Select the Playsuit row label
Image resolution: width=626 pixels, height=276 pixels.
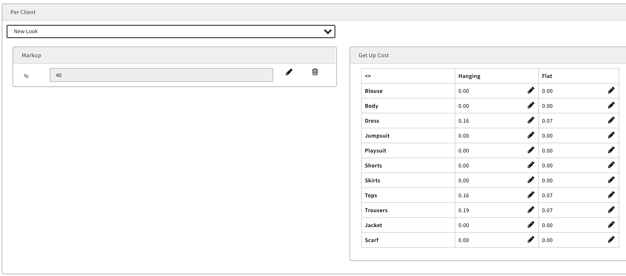tap(375, 151)
